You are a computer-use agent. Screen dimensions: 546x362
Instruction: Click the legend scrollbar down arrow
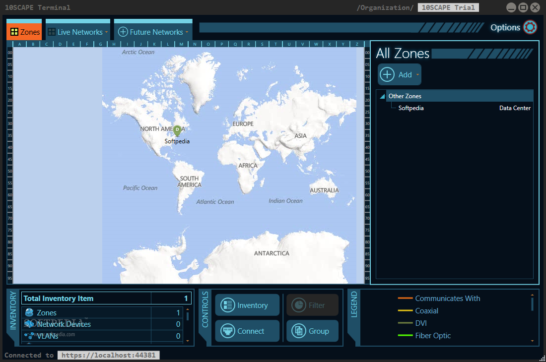(x=532, y=341)
